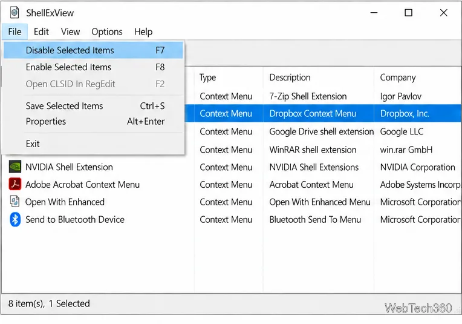Viewport: 462px width, 324px height.
Task: Choose Enable Selected Items
Action: click(93, 67)
